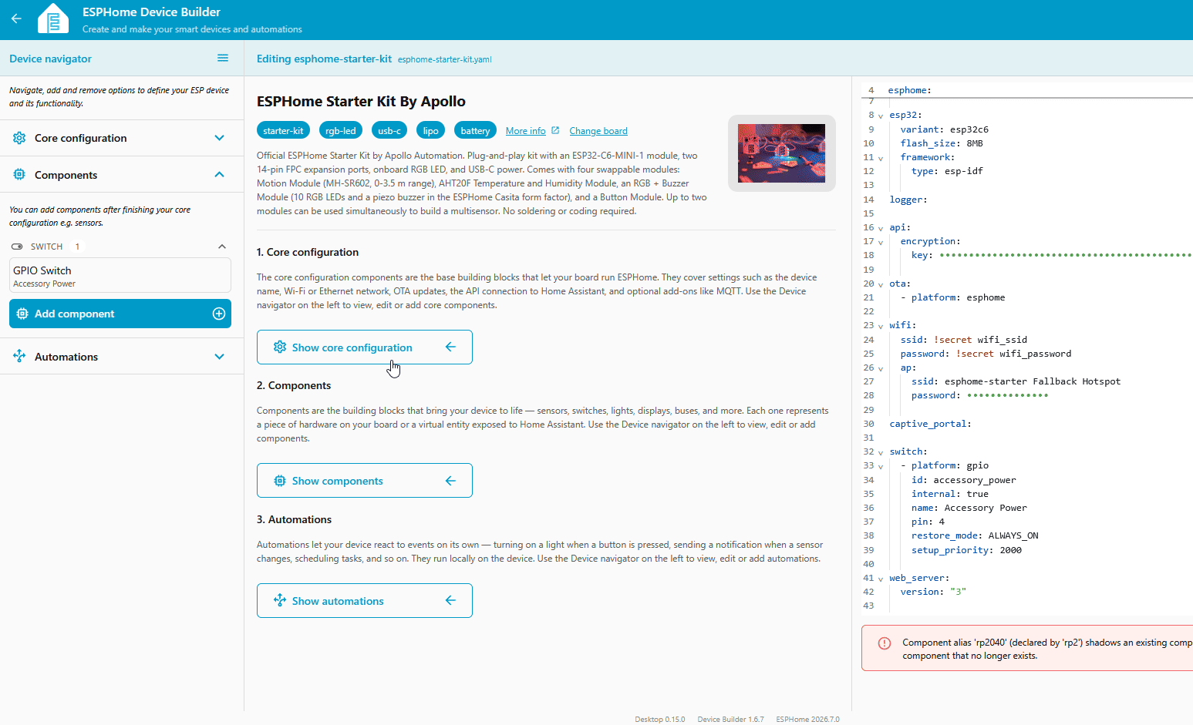Click the ap password masked value
The image size is (1193, 725).
coord(1008,395)
